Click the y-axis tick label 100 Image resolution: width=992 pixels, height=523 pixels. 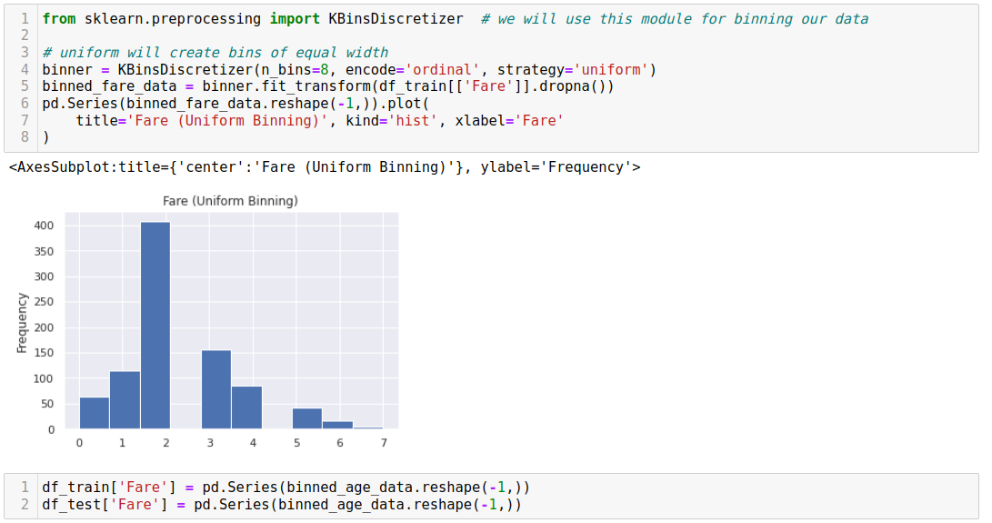pos(45,378)
